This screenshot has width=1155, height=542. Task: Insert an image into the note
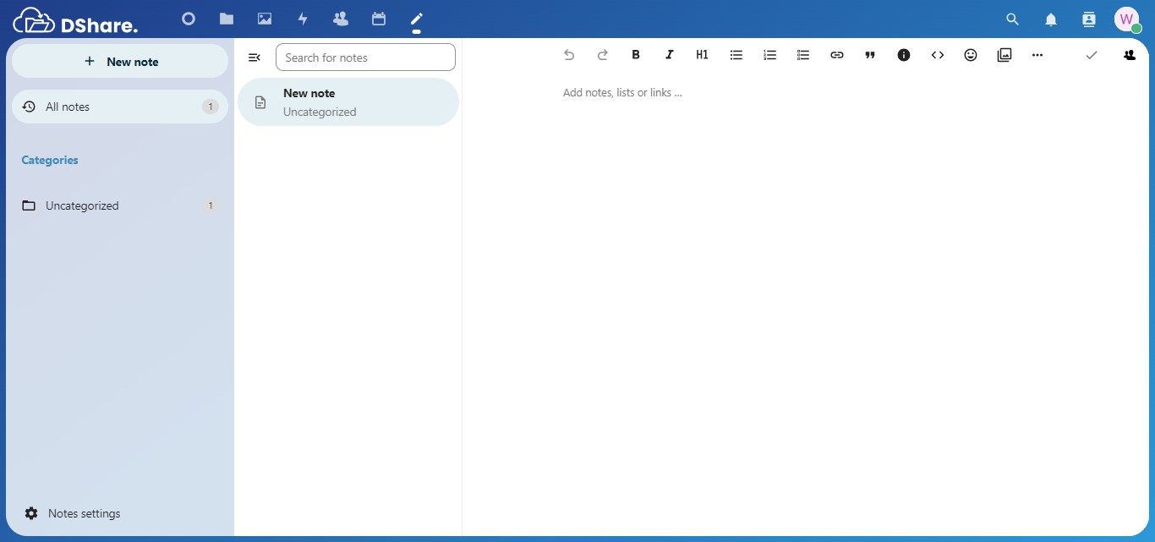click(1004, 55)
